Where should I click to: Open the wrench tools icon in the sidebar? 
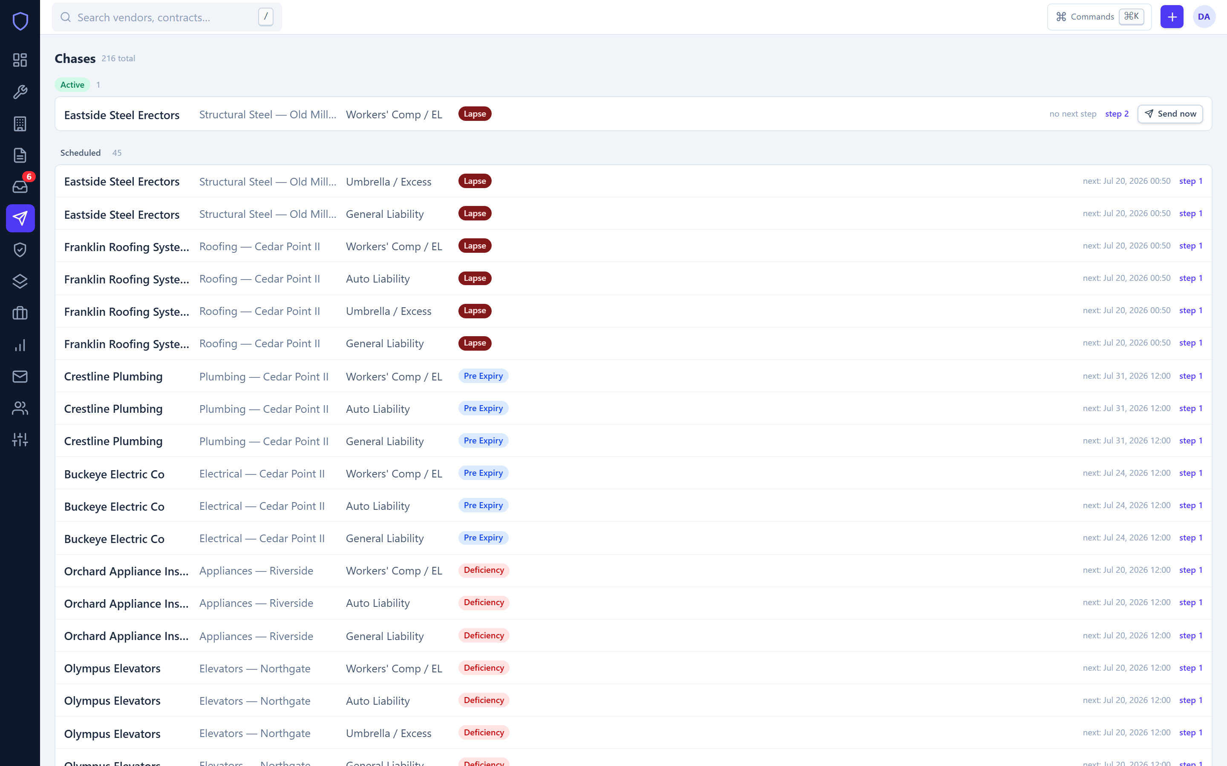coord(20,91)
